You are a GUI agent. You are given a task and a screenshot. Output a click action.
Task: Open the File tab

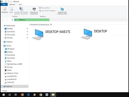tap(4, 4)
